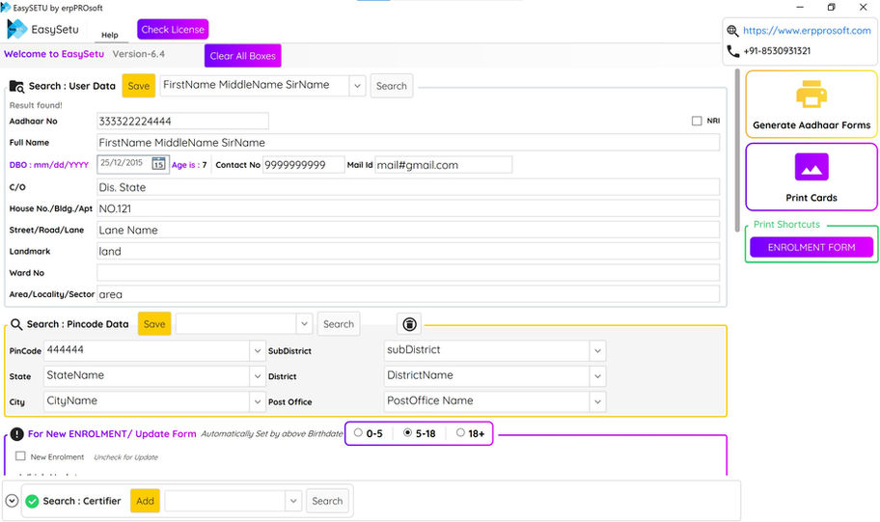Click the ENROLMENT FORM shortcut button

[811, 247]
